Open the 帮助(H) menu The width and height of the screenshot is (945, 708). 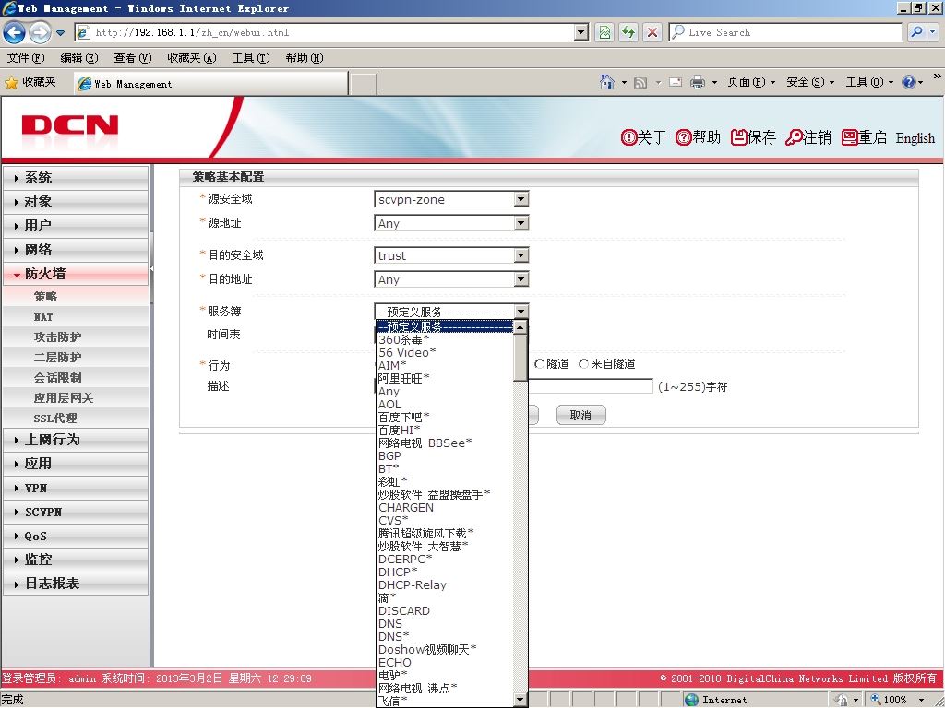point(305,58)
